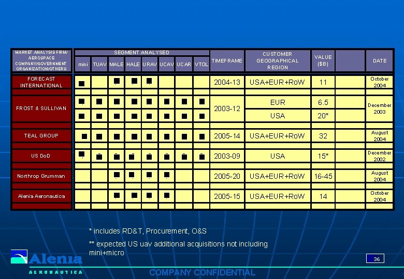Select the 'UCAV' segment column header
404x279 pixels.
point(166,64)
